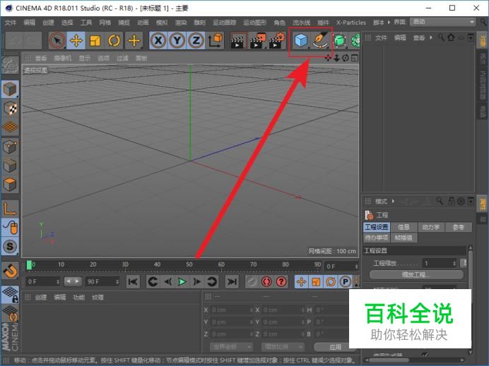Switch to Polygons mode in left toolbar
This screenshot has width=489, height=366.
pyautogui.click(x=10, y=186)
